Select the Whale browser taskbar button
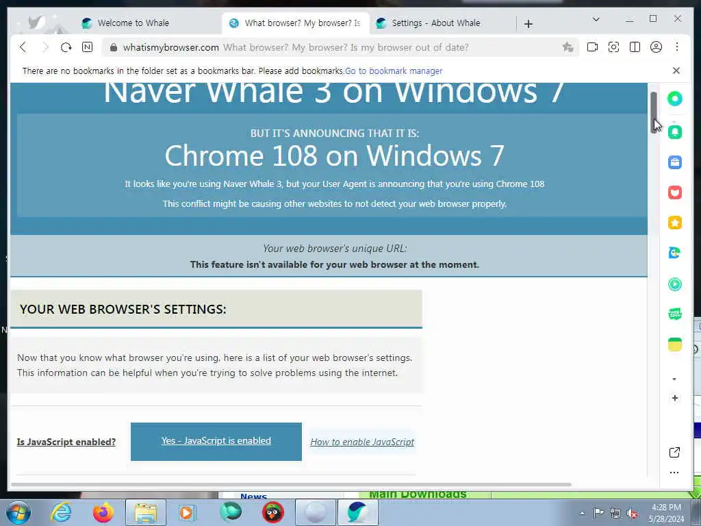The height and width of the screenshot is (526, 701). click(357, 512)
